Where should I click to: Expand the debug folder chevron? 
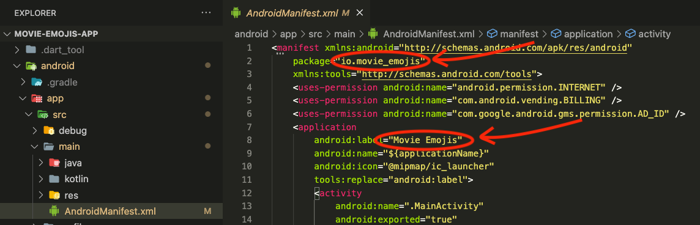[35, 131]
